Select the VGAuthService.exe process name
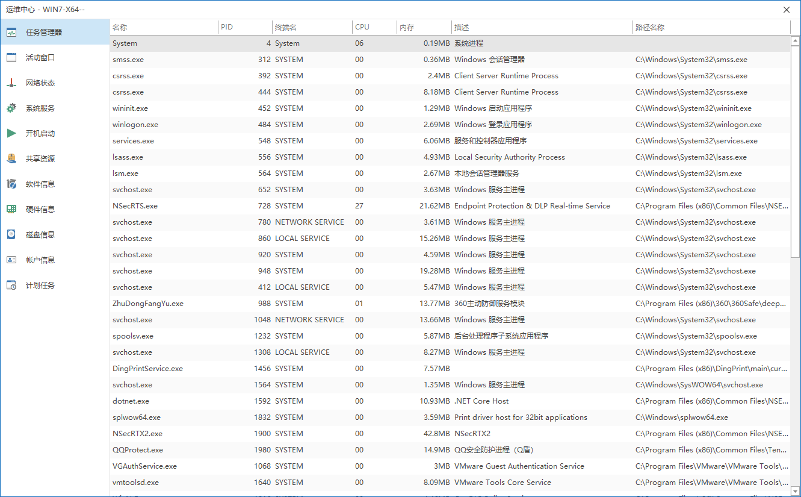Screen dimensions: 801x497 coord(144,466)
